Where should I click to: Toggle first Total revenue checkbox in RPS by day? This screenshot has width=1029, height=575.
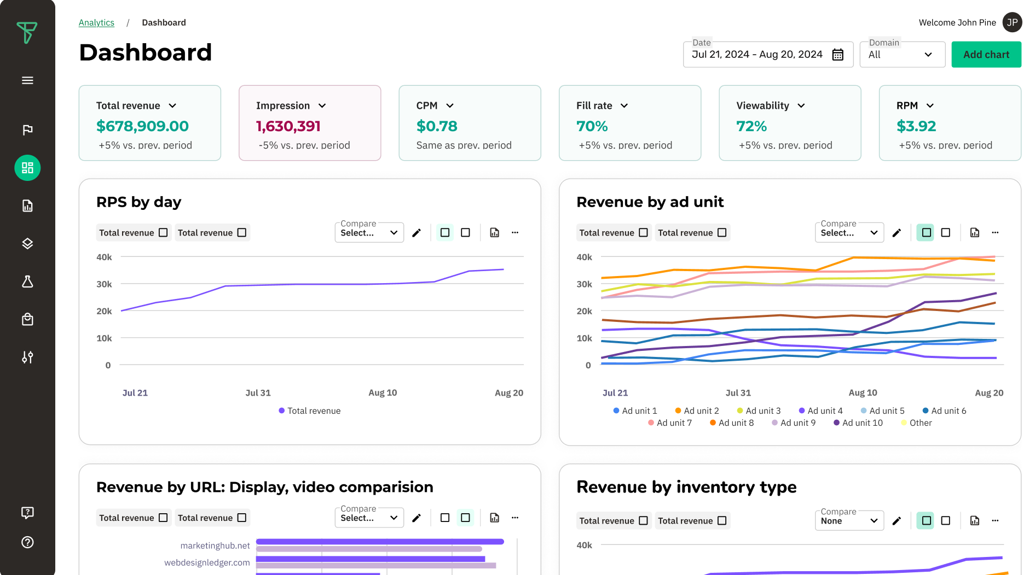[163, 233]
